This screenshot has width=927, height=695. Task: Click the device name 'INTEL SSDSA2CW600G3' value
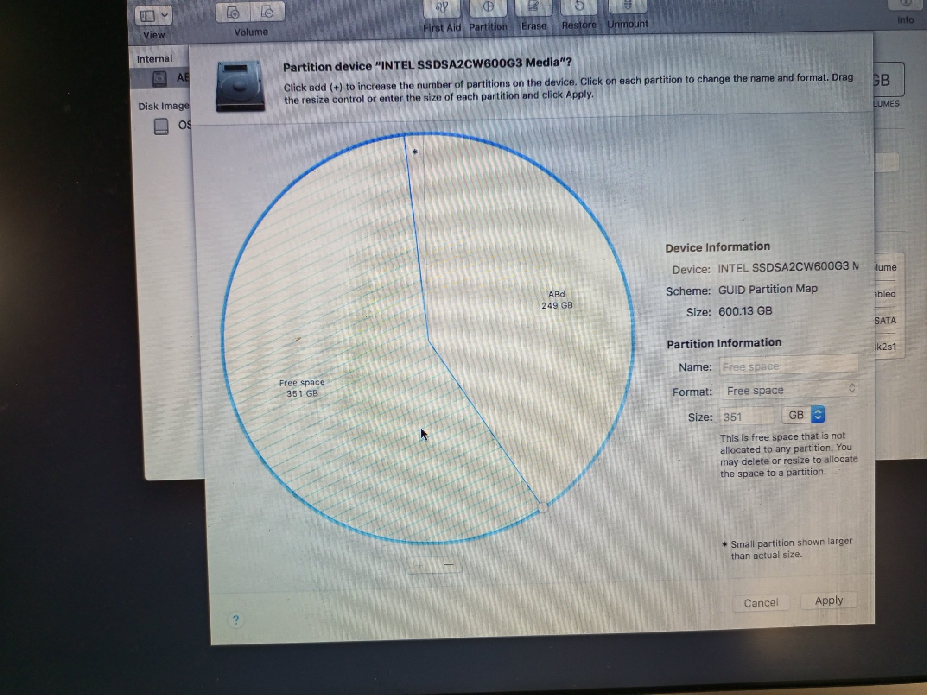[788, 267]
